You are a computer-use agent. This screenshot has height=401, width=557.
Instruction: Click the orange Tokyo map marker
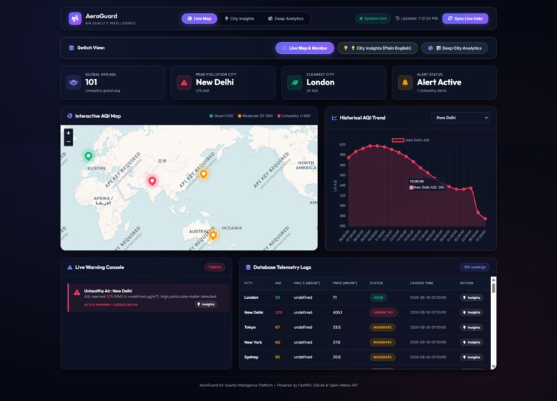204,174
